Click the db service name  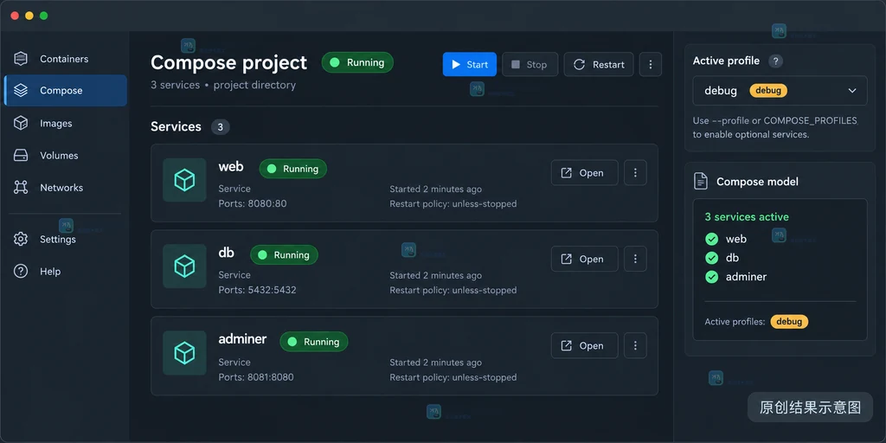226,253
